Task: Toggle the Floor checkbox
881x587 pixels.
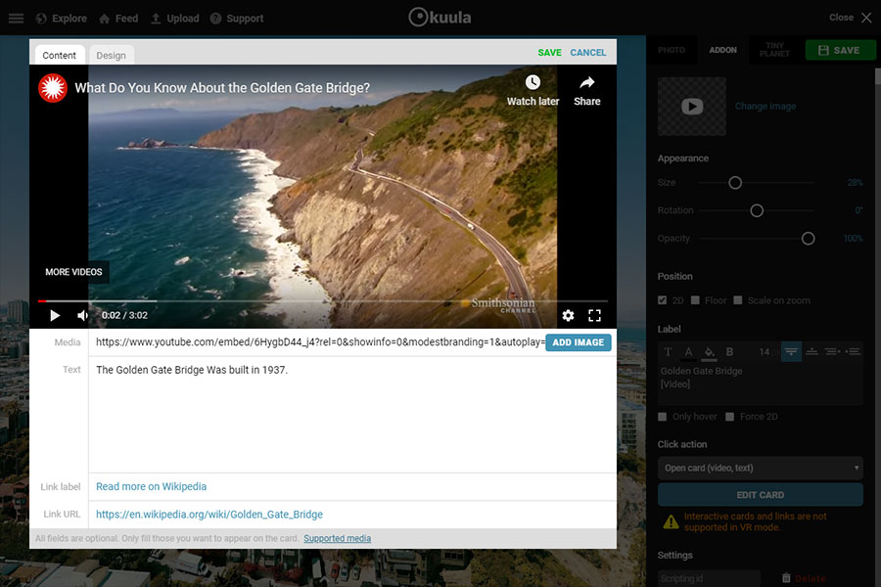Action: point(696,300)
